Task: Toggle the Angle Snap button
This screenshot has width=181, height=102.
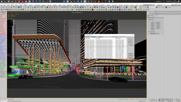Action: (x=52, y=7)
